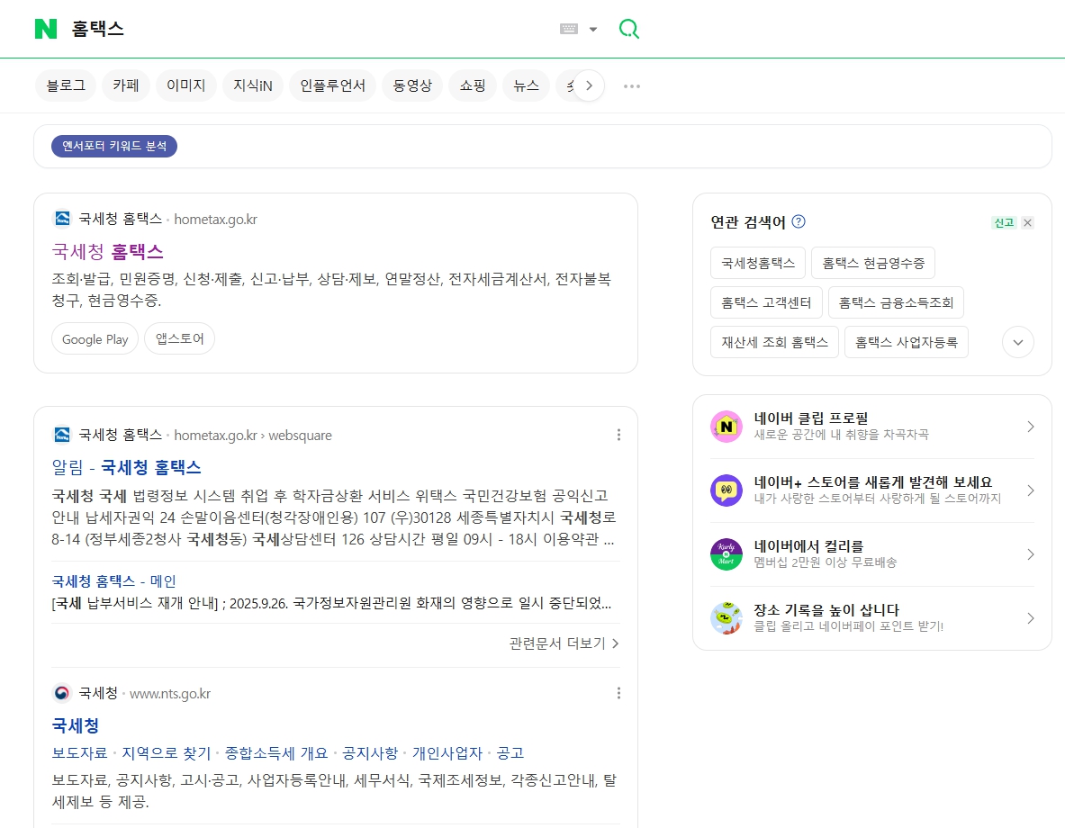Switch to the 쇼핑 tab

pos(472,85)
